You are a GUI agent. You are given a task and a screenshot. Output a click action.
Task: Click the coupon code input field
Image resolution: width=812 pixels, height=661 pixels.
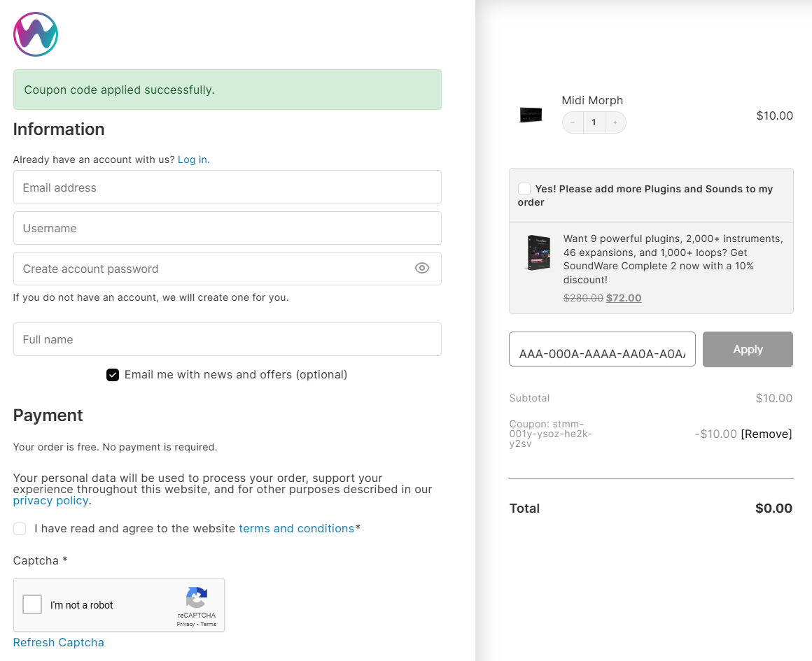[602, 350]
